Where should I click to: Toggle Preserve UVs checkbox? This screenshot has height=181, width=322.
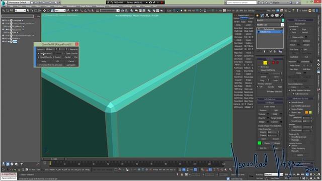click(291, 37)
